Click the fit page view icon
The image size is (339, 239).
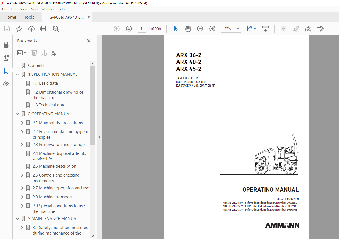[x=250, y=29]
